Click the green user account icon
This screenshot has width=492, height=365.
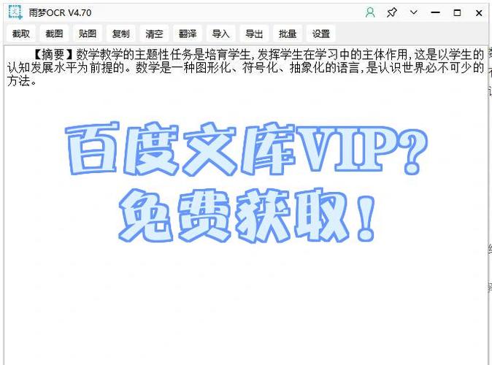[x=370, y=12]
